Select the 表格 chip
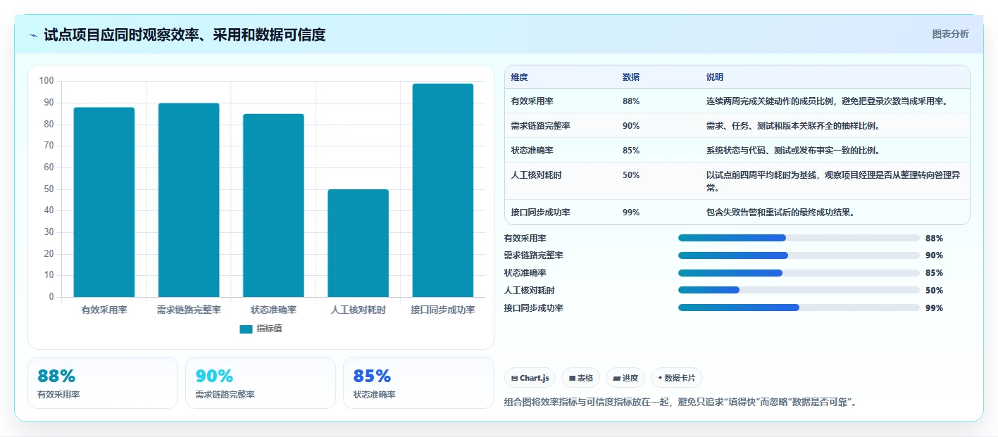998x437 pixels. (x=580, y=378)
